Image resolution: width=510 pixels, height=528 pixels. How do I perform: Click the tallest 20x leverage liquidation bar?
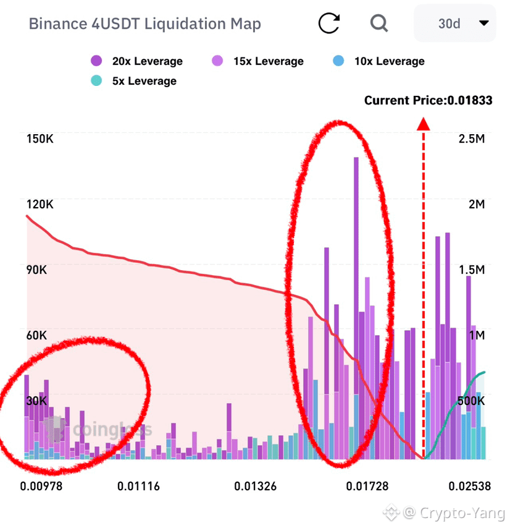pos(356,276)
